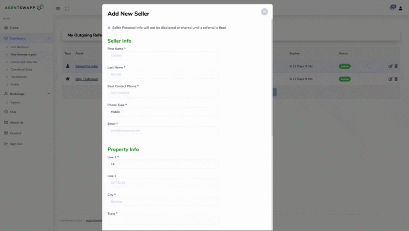Focus the Best Contact Phone field
The width and height of the screenshot is (409, 231).
(x=163, y=93)
